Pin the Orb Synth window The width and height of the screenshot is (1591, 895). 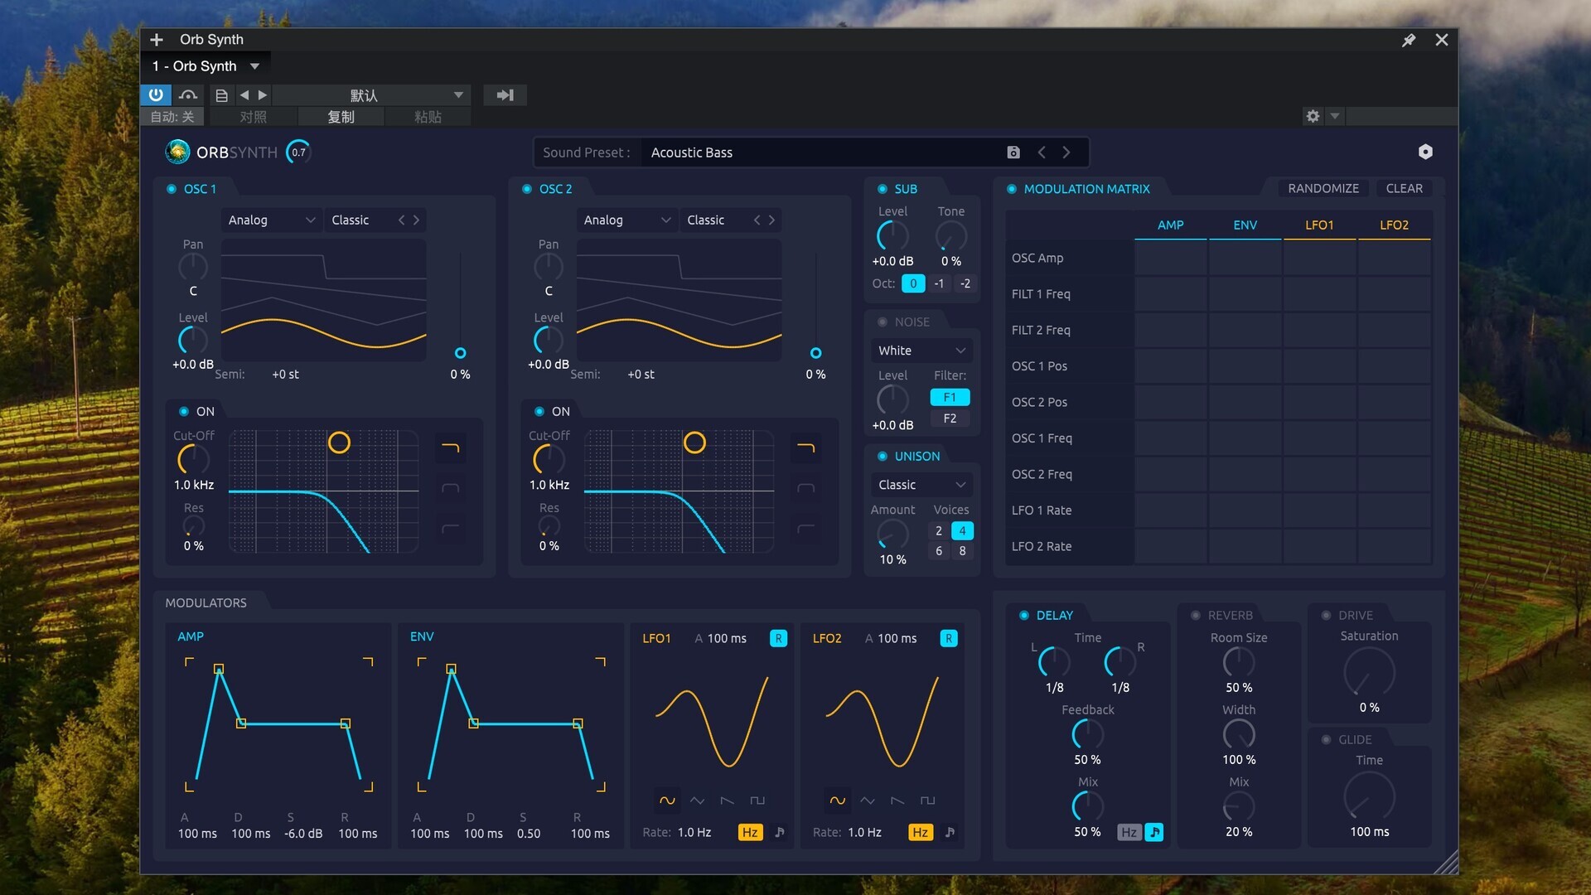click(1408, 40)
